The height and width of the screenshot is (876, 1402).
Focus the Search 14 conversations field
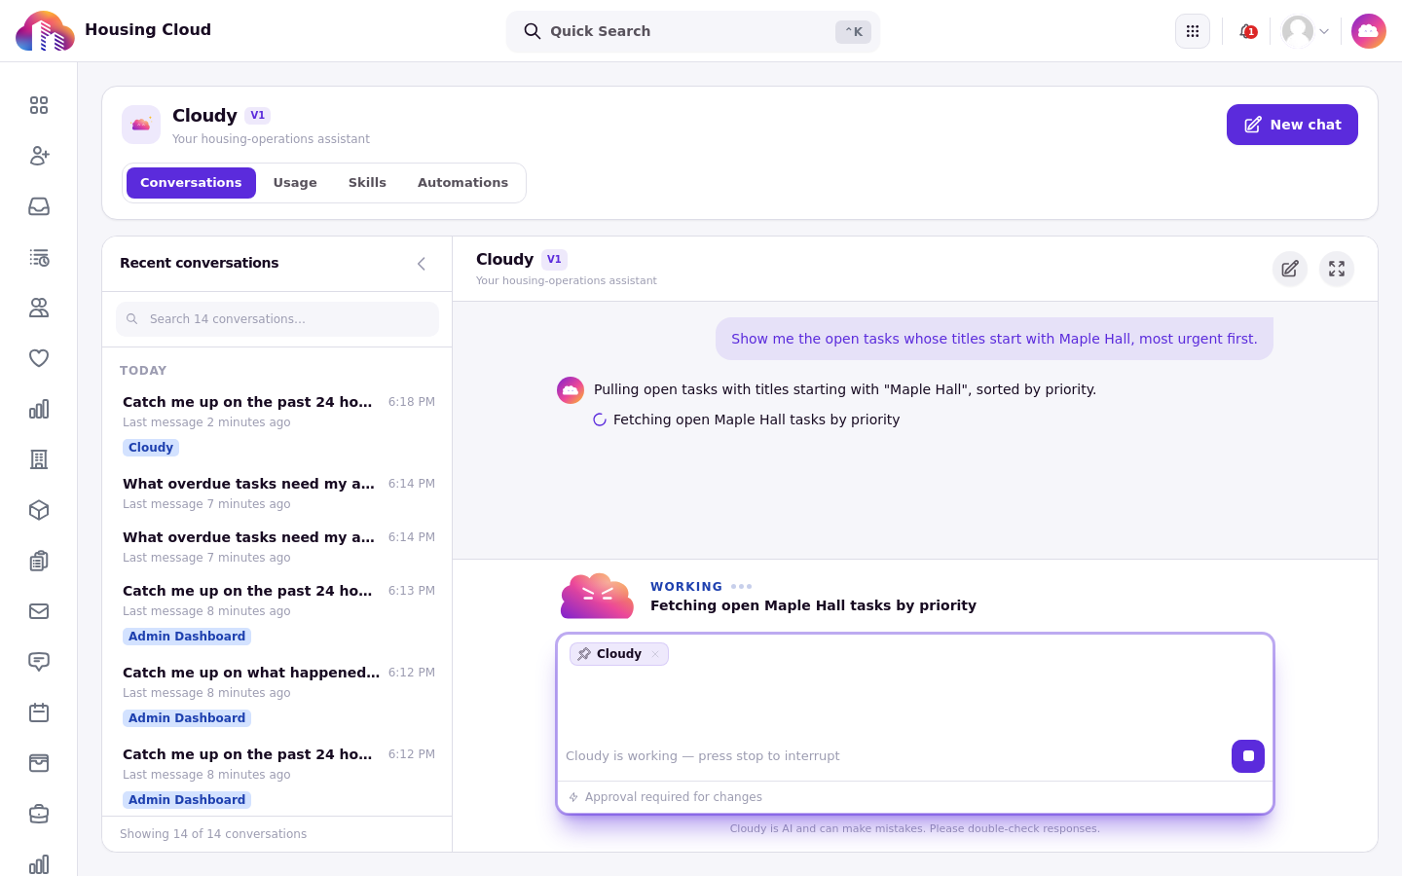point(277,319)
